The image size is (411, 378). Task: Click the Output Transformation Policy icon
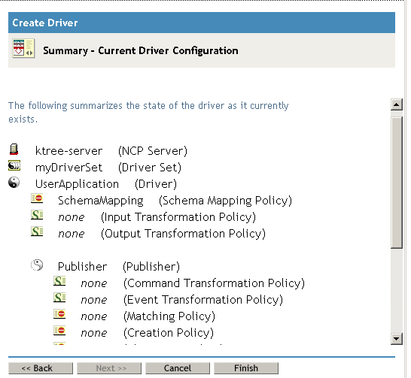pyautogui.click(x=37, y=231)
